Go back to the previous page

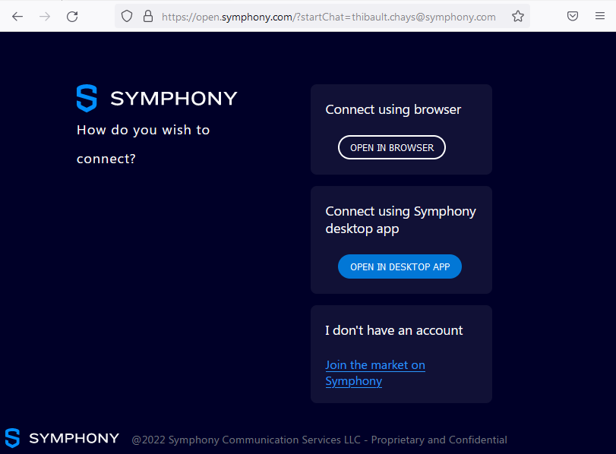(x=17, y=16)
